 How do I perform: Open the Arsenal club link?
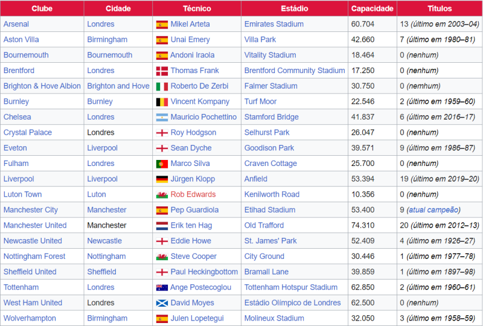tap(16, 24)
